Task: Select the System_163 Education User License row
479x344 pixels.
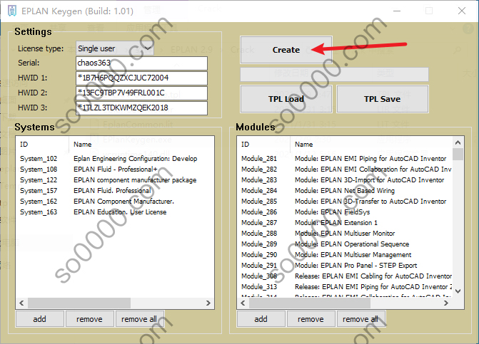Action: coord(115,212)
